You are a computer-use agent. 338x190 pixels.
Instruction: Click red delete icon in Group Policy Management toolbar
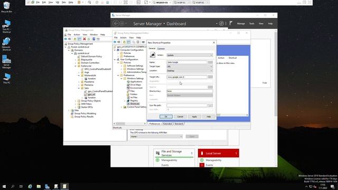click(84, 39)
